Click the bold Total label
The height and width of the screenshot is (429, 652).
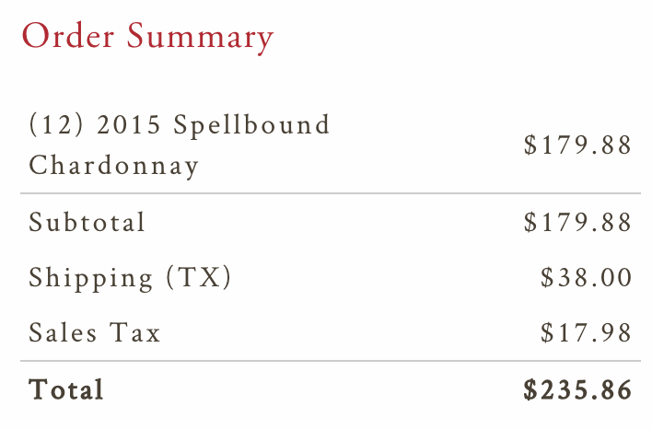66,389
